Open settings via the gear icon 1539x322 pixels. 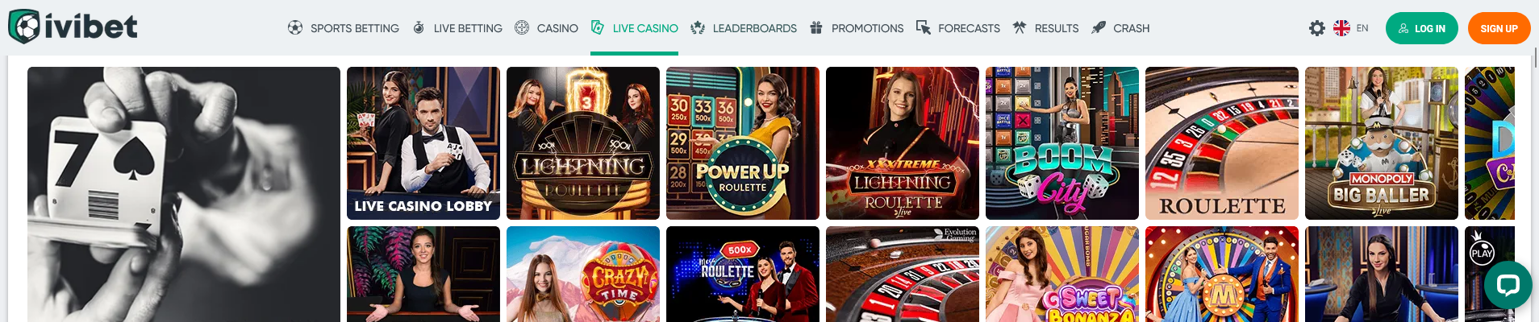pyautogui.click(x=1317, y=28)
